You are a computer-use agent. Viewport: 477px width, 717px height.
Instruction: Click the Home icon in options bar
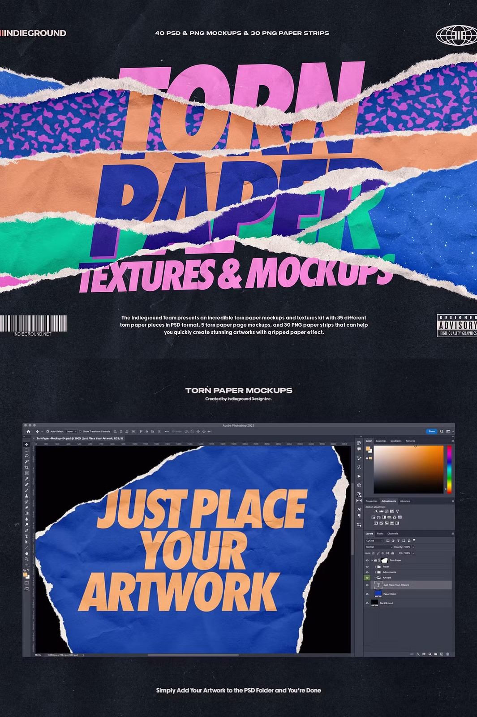point(28,432)
